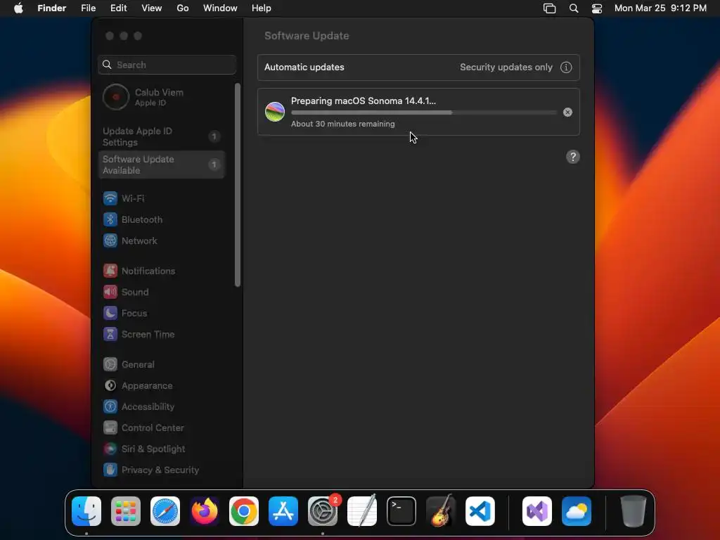Open Privacy & Security settings
This screenshot has width=720, height=540.
click(x=162, y=470)
